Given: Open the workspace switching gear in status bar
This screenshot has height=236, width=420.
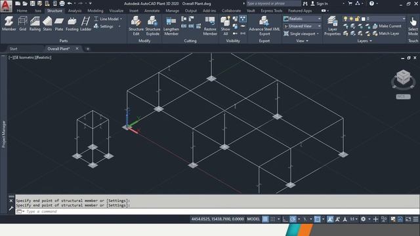Looking at the screenshot, I should point(363,219).
